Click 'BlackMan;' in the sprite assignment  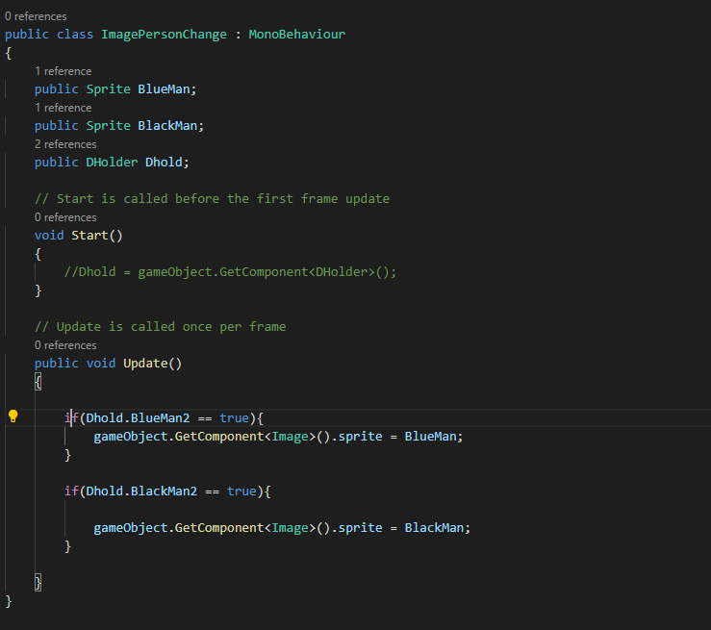pyautogui.click(x=438, y=528)
